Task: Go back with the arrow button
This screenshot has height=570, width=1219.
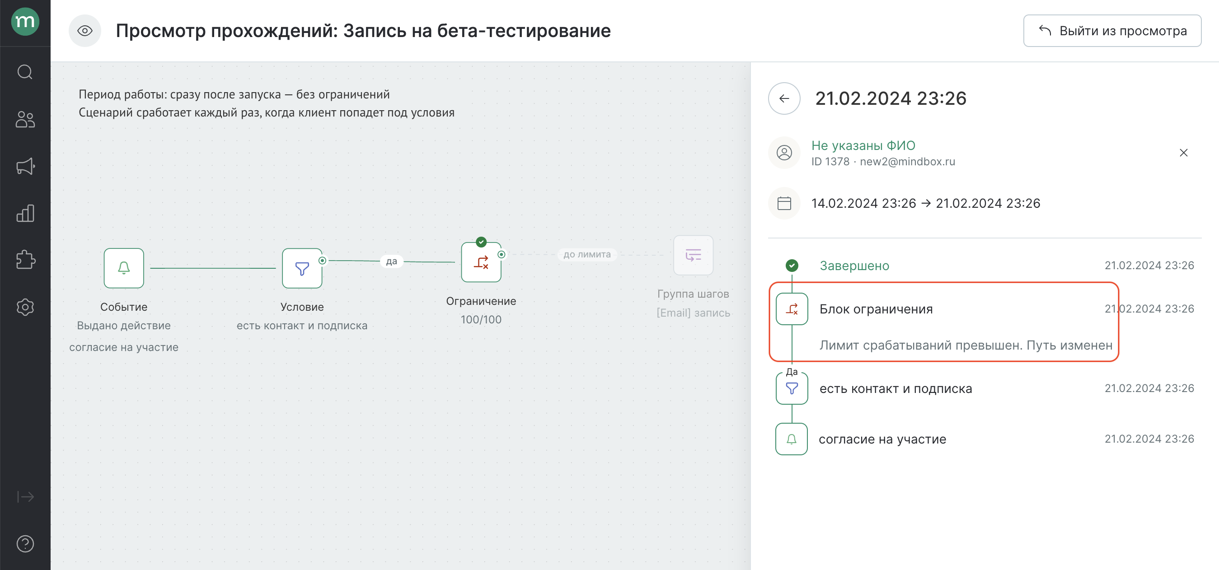Action: [783, 98]
